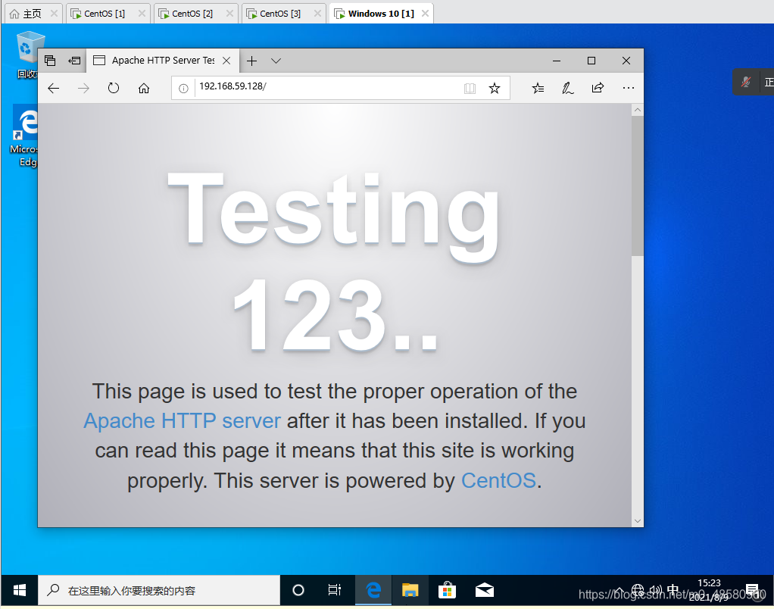Click the Edge icon on taskbar

coord(373,590)
